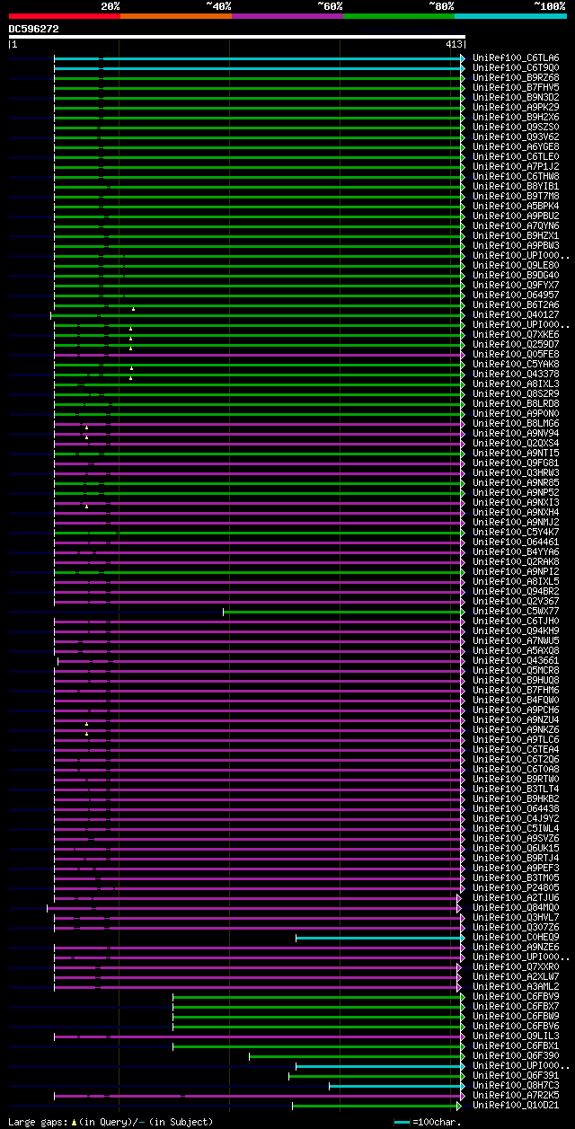Select the UniRef100_C0HEQ9 label
This screenshot has width=575, height=1129.
(516, 937)
